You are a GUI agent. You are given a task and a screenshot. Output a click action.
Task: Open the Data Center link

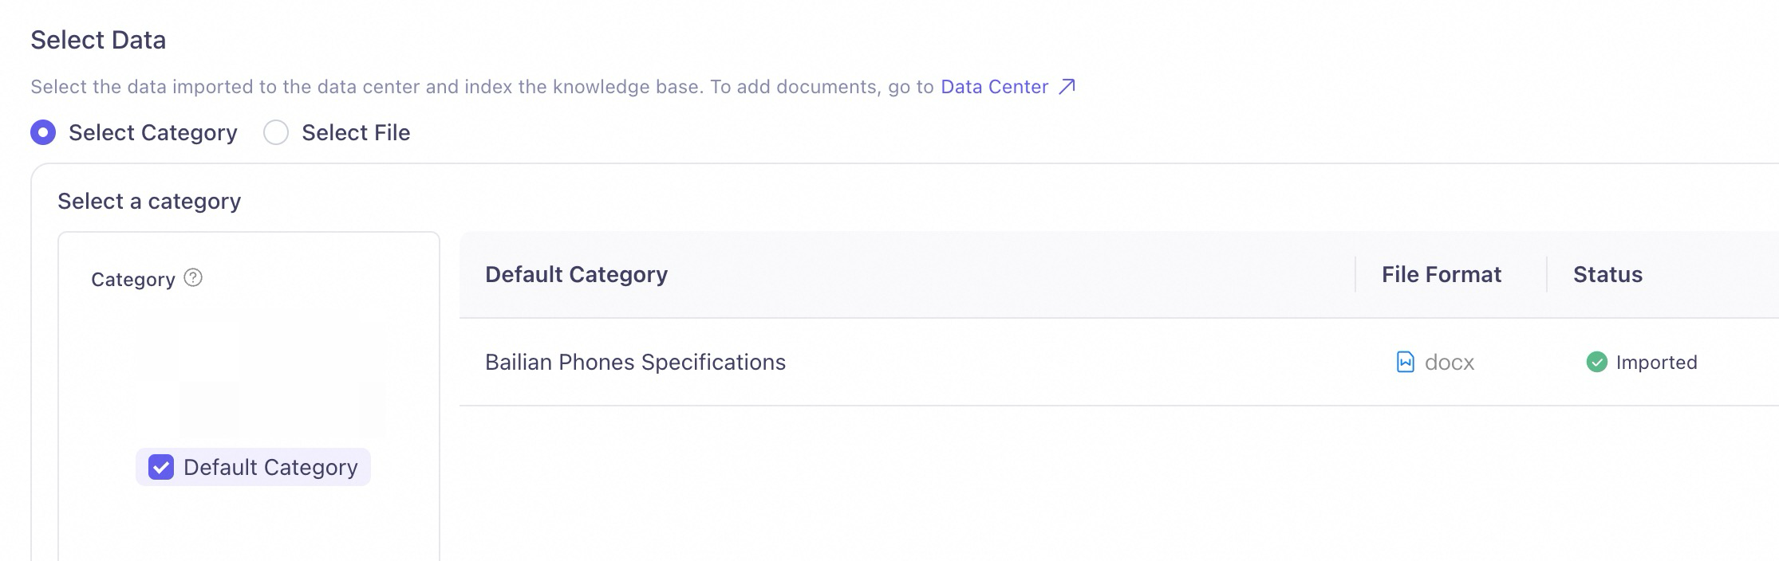[x=994, y=86]
